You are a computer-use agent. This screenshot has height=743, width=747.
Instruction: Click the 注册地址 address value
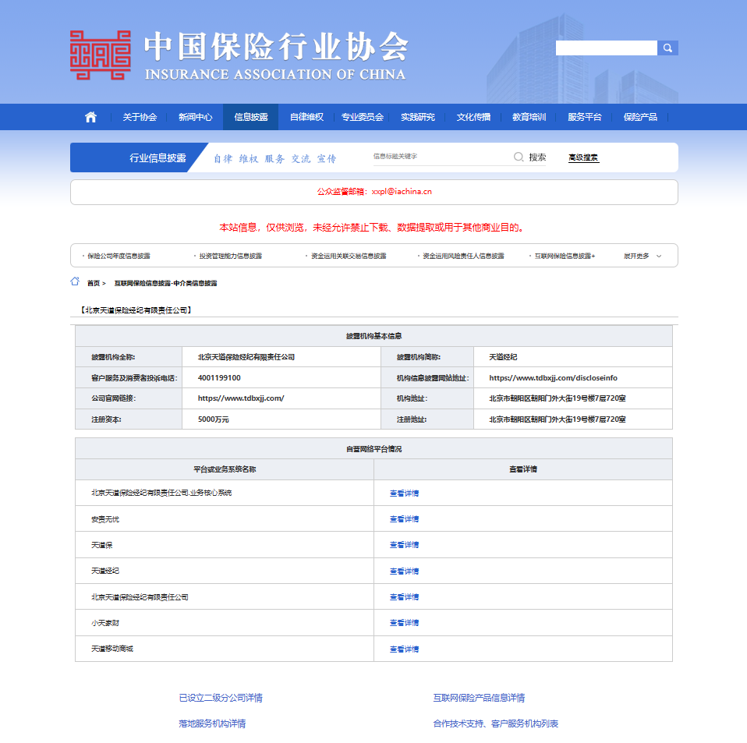coord(558,419)
